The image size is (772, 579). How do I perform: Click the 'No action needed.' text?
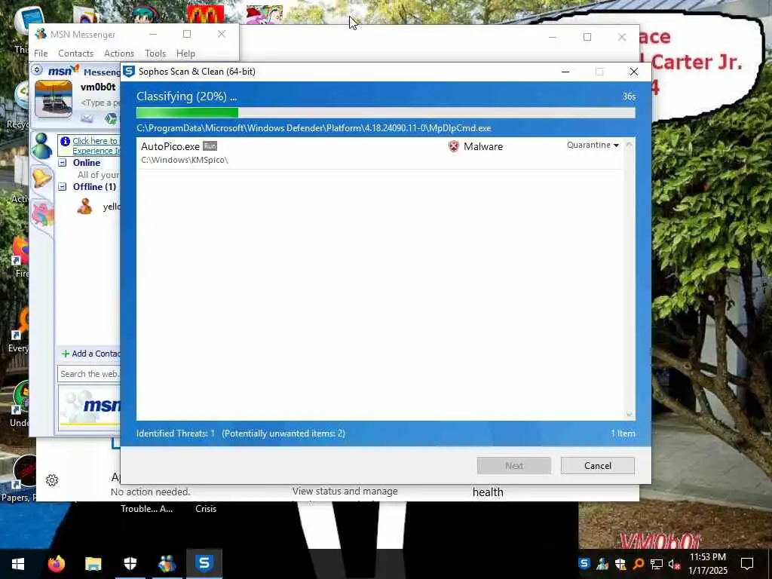(x=150, y=492)
